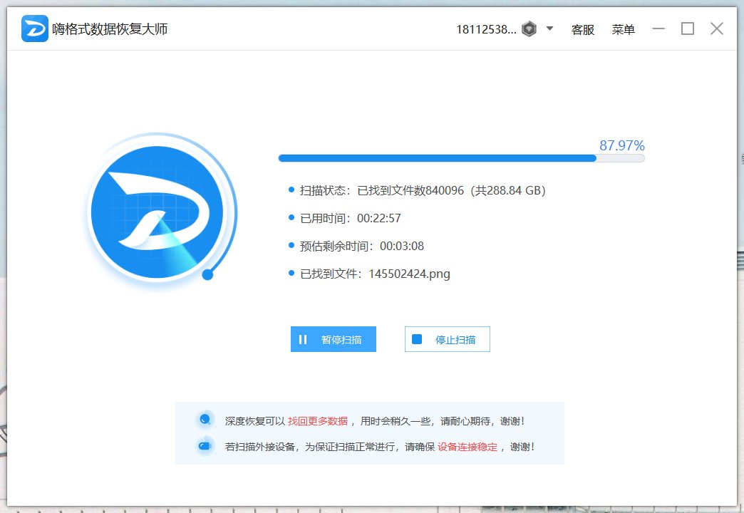Click the device icon beside the external device tip
This screenshot has height=513, width=744.
(x=205, y=445)
